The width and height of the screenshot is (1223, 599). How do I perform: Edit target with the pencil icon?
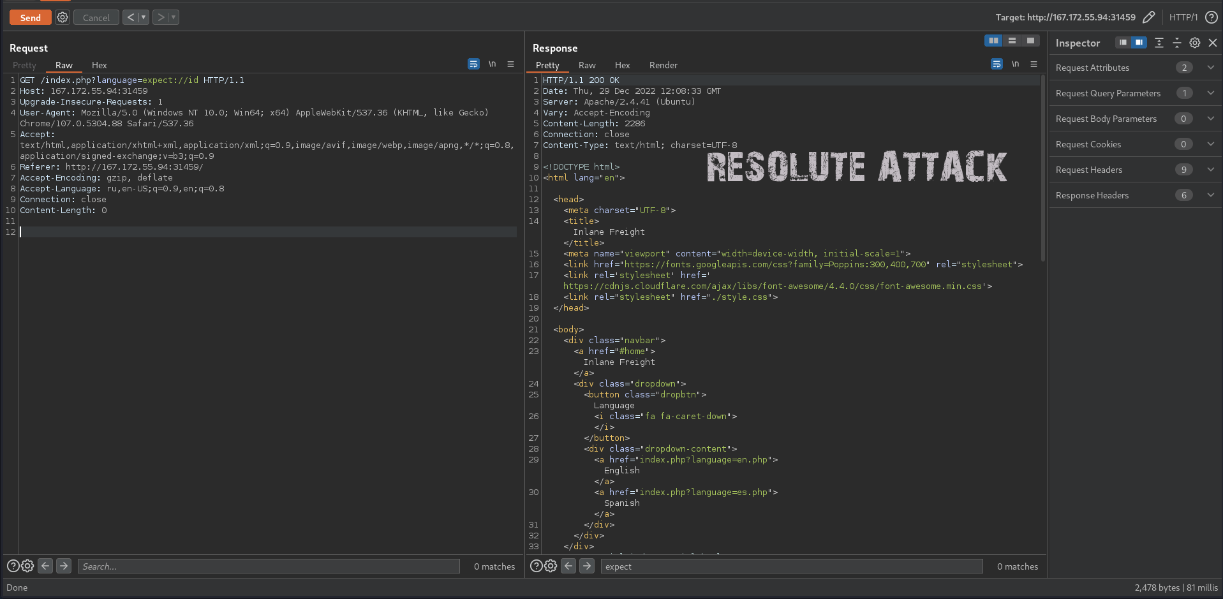pos(1148,17)
